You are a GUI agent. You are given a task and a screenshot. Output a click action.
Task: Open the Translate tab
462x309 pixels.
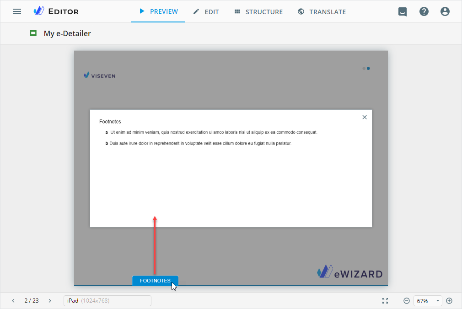(322, 12)
